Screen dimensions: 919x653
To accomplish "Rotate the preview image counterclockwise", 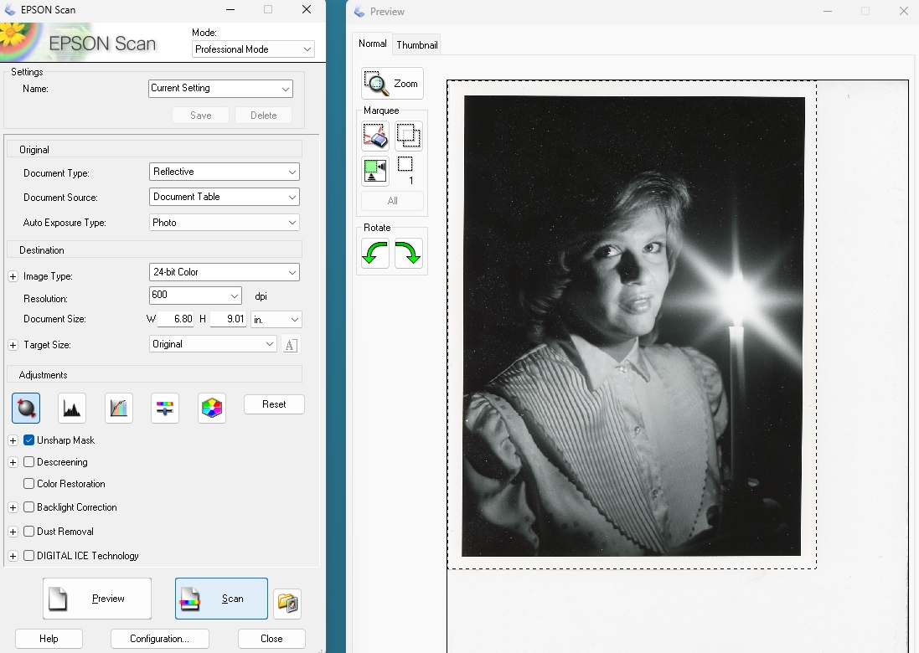I will coord(374,254).
